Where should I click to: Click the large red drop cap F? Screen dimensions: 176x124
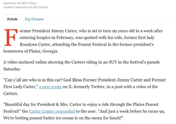tap(11, 37)
